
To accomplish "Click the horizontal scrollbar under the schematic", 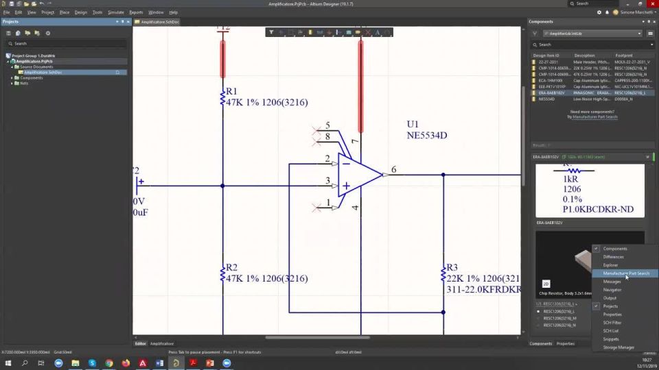I will click(x=317, y=337).
